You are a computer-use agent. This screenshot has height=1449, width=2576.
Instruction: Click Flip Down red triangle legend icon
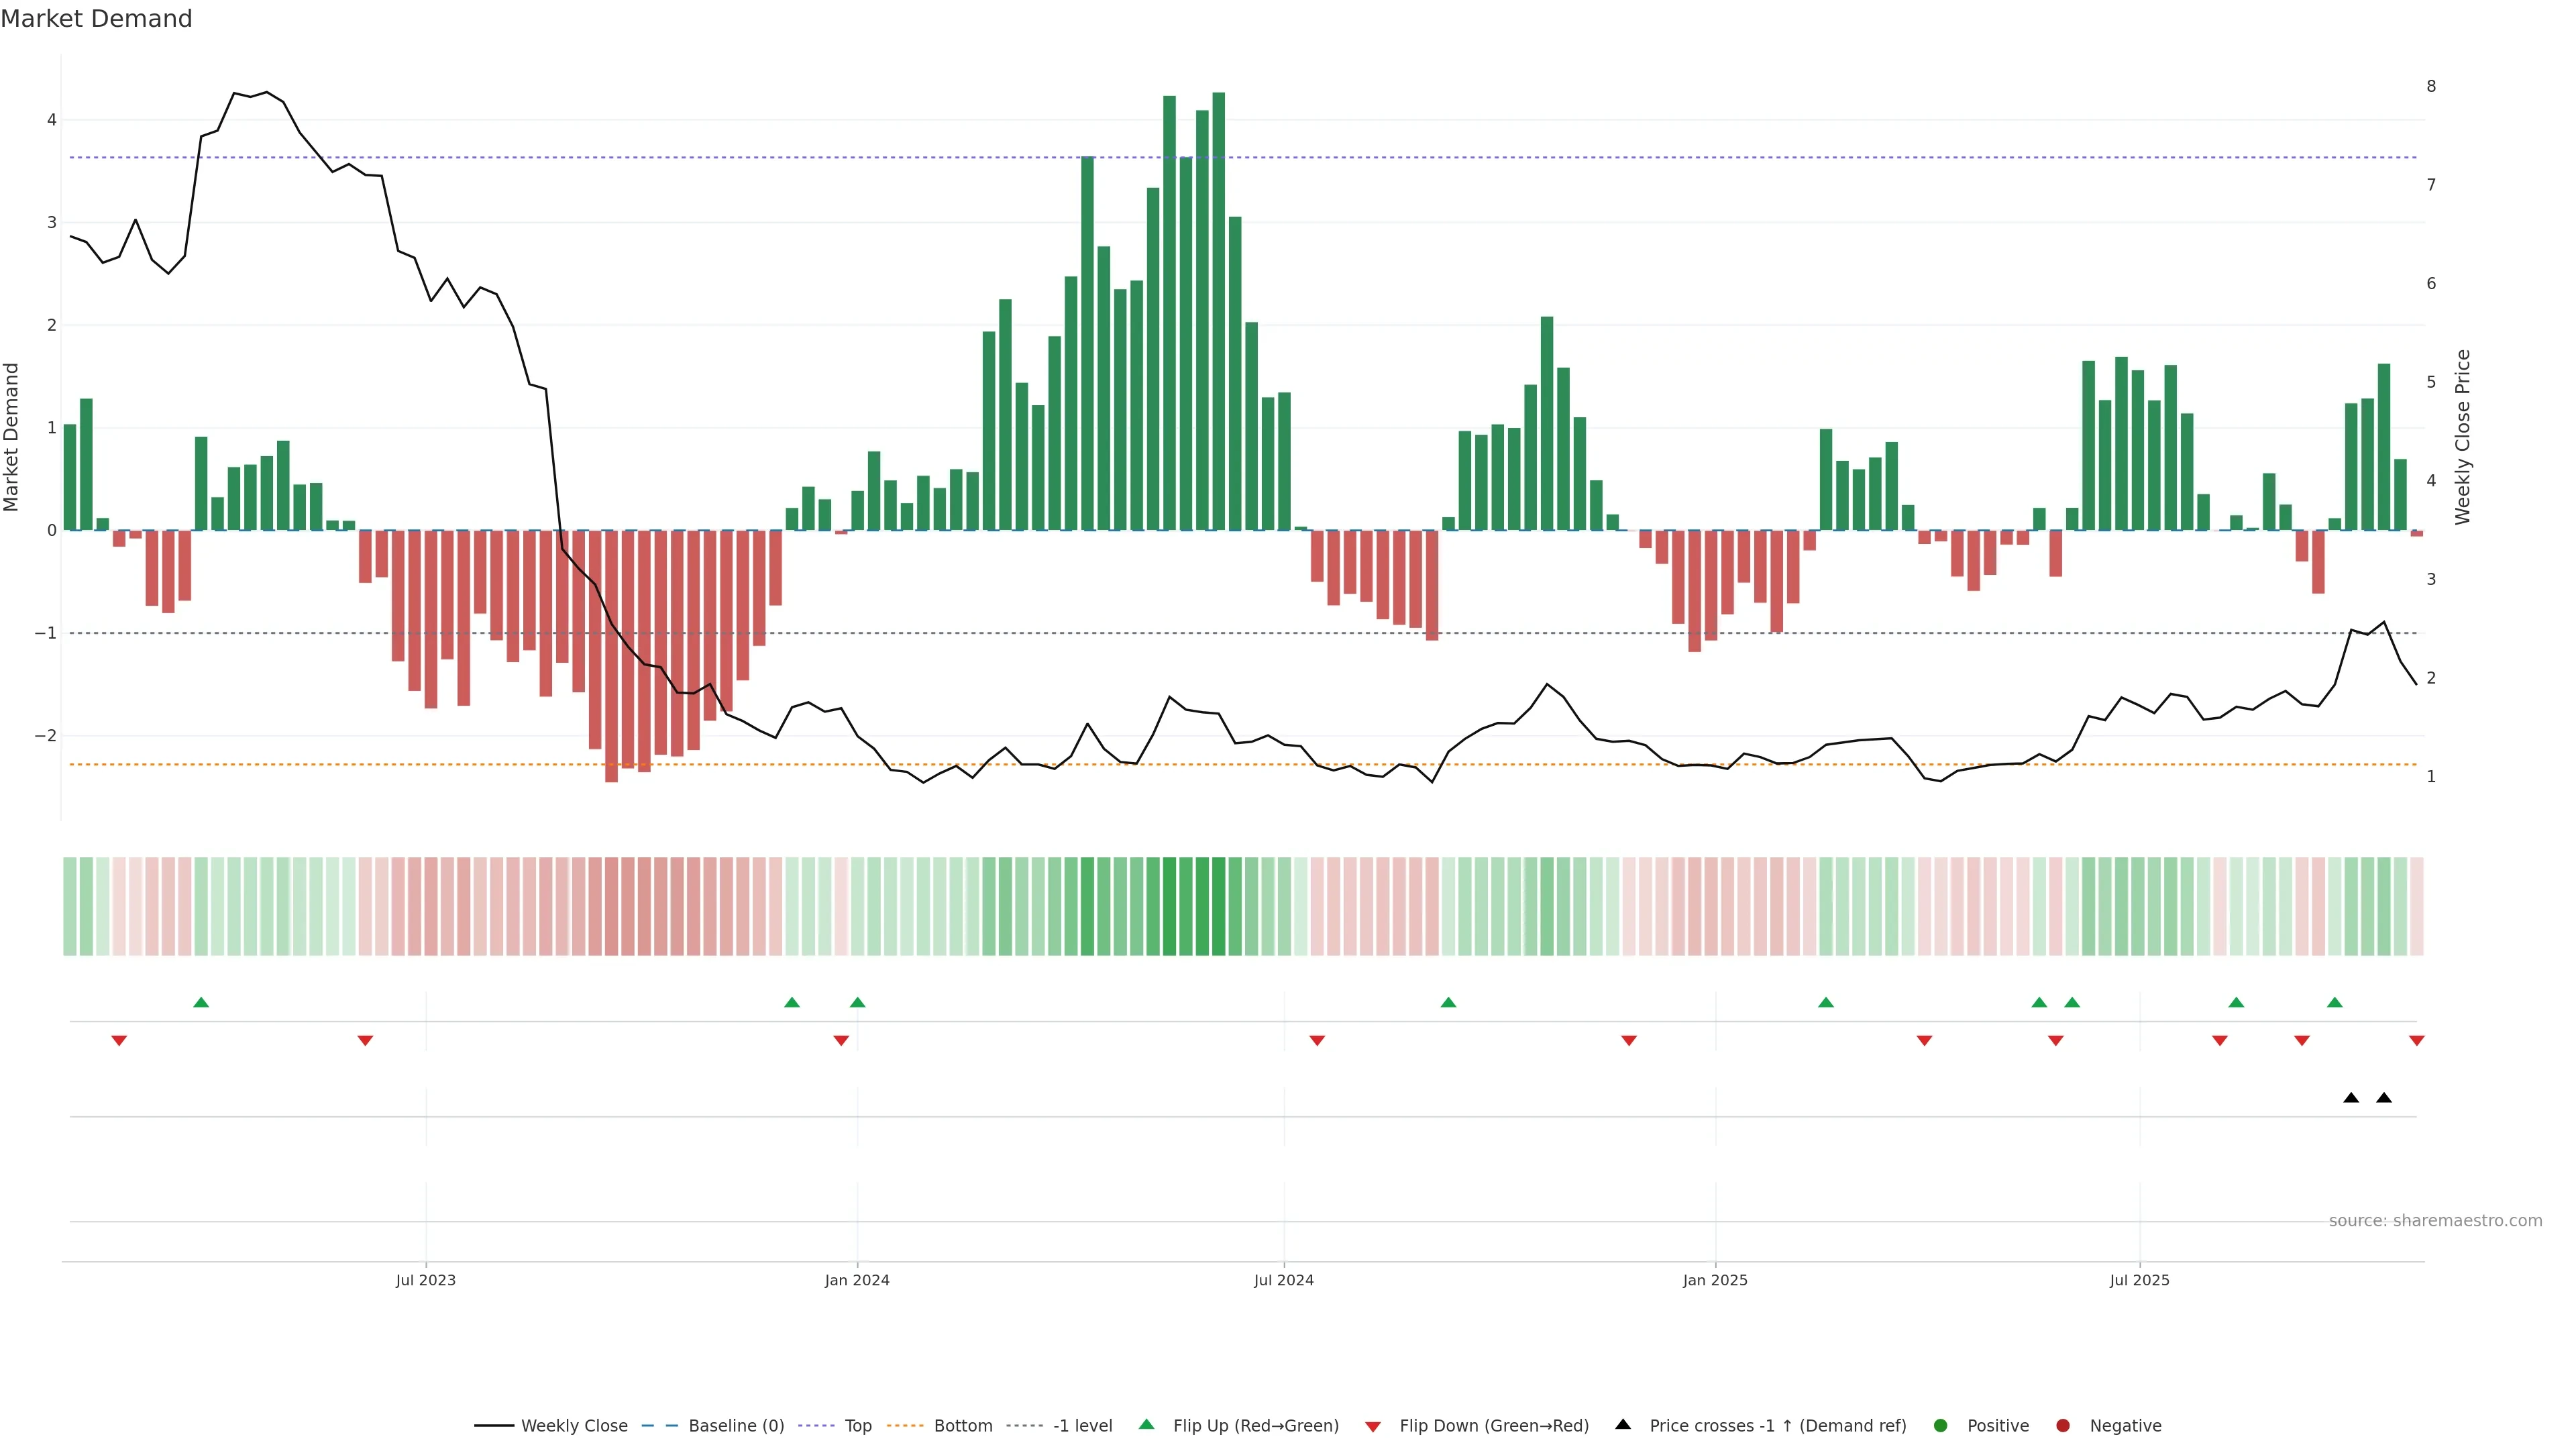1373,1427
